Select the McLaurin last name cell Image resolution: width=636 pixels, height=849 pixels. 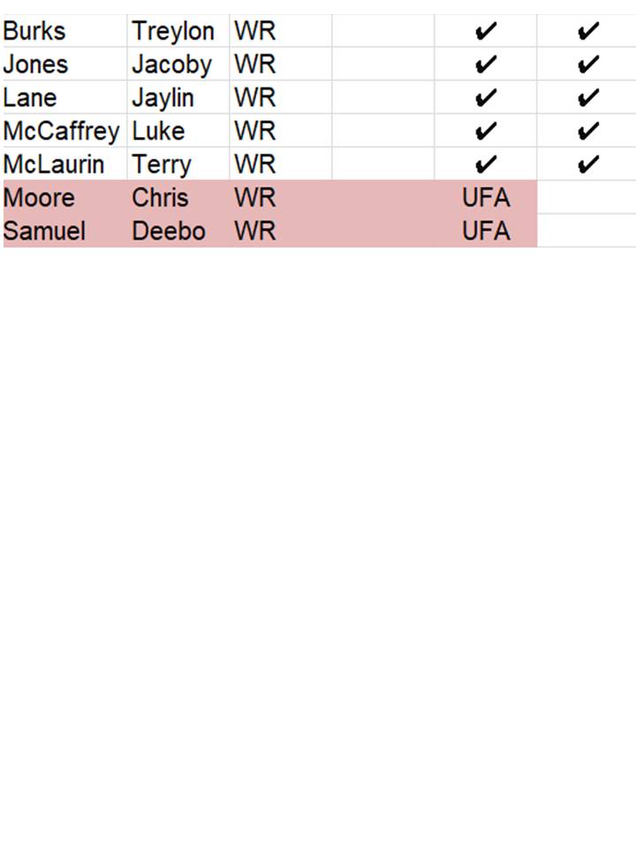tap(54, 164)
